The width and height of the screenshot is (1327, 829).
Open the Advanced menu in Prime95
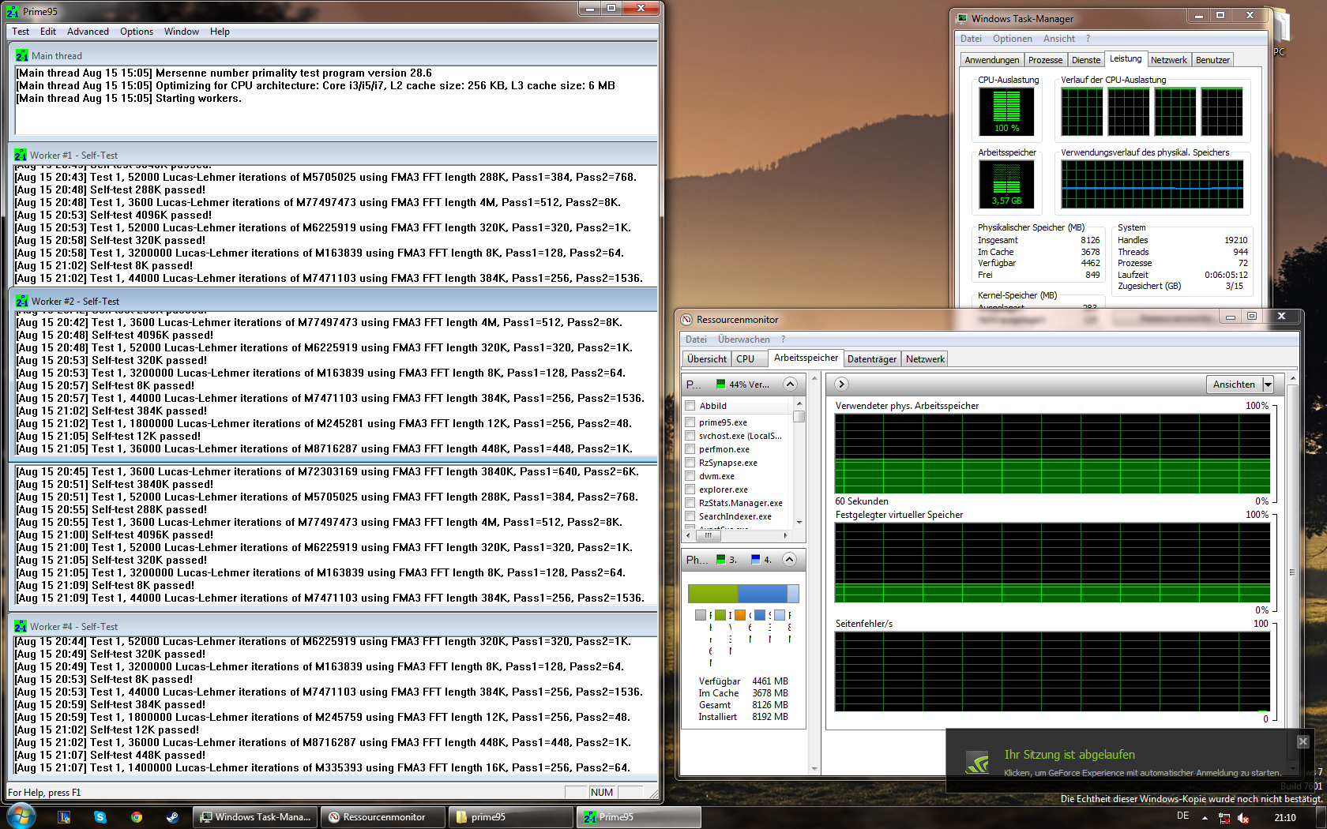[88, 32]
